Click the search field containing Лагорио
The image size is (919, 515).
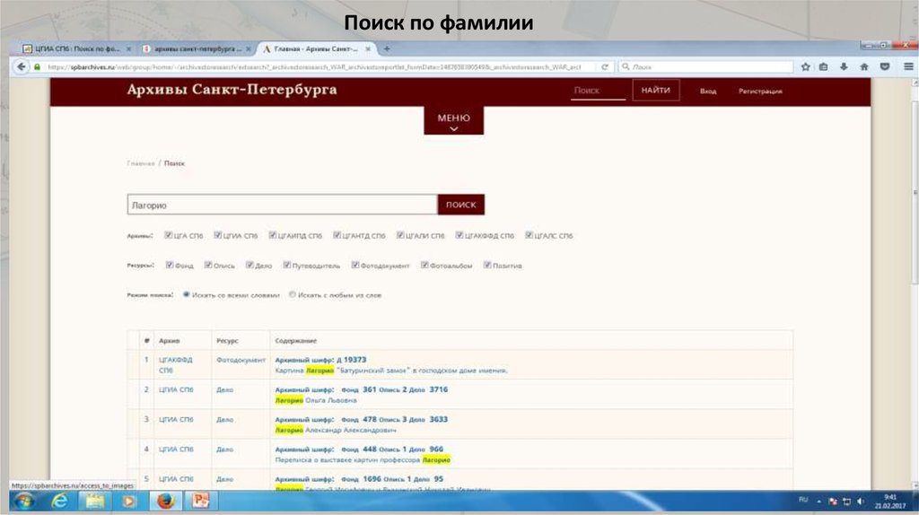(x=282, y=205)
